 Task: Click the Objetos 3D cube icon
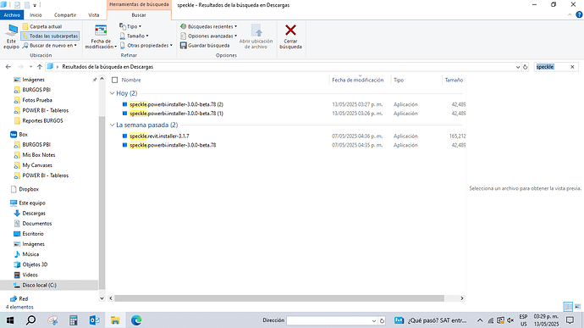tap(17, 264)
